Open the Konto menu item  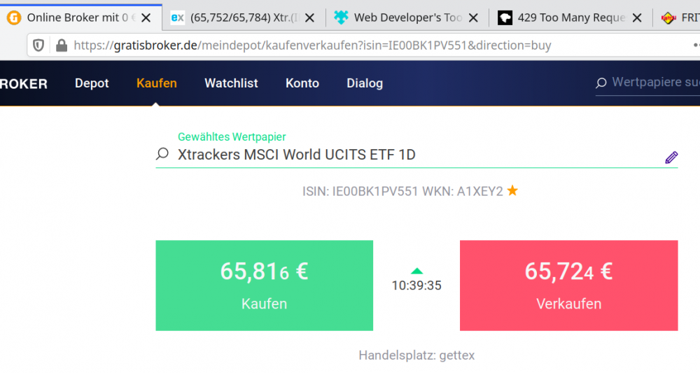pyautogui.click(x=302, y=83)
